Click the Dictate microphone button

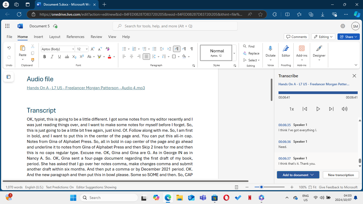[x=271, y=52]
